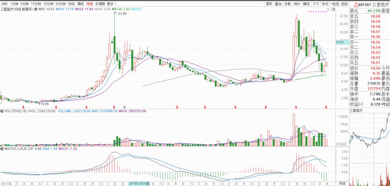Click the diamond icon above price axis
This screenshot has width=390, height=186.
click(328, 9)
